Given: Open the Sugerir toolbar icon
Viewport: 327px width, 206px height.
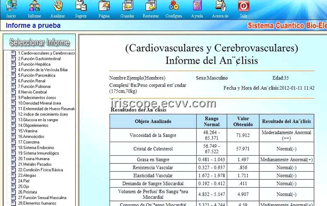Looking at the screenshot, I should click(81, 7).
